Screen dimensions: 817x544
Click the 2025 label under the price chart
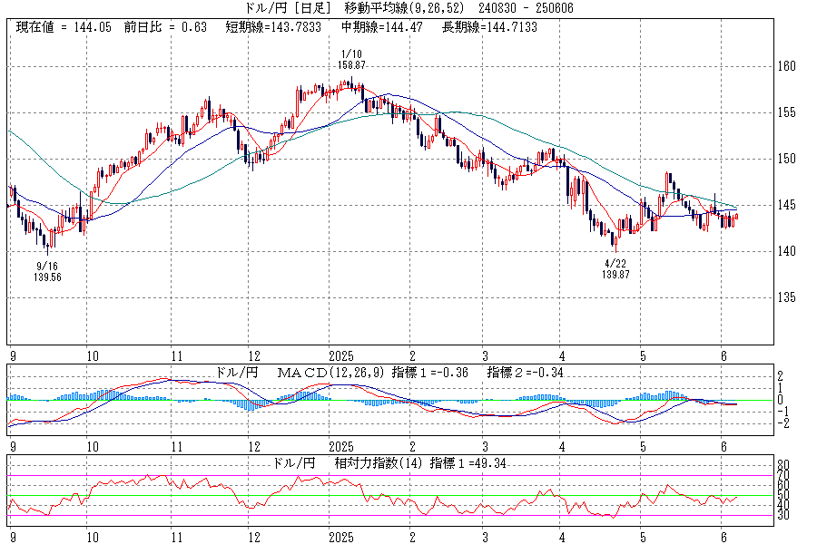(340, 356)
